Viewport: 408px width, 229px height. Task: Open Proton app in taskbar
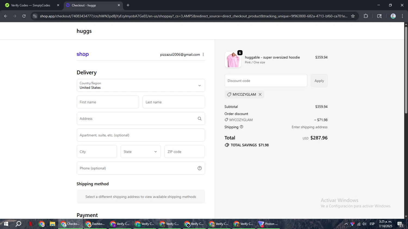pyautogui.click(x=269, y=224)
